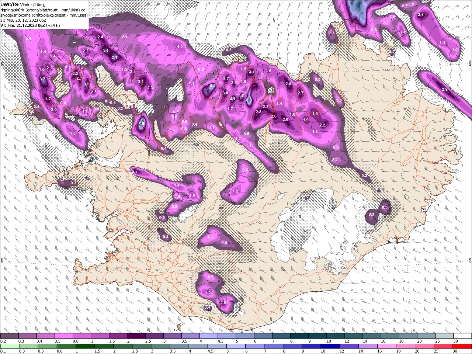Click the 1 darkest green swatch in the bottom legend row

(x=85, y=346)
